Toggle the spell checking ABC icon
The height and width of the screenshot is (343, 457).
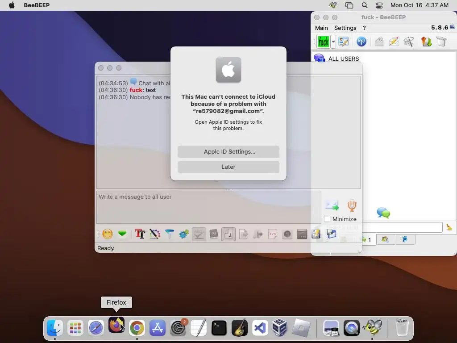199,234
